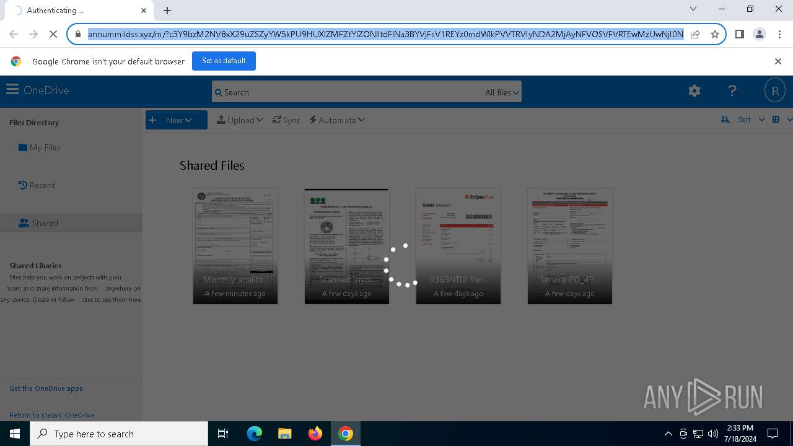Open Task View on the taskbar
Screen dimensions: 793x446
(223, 434)
